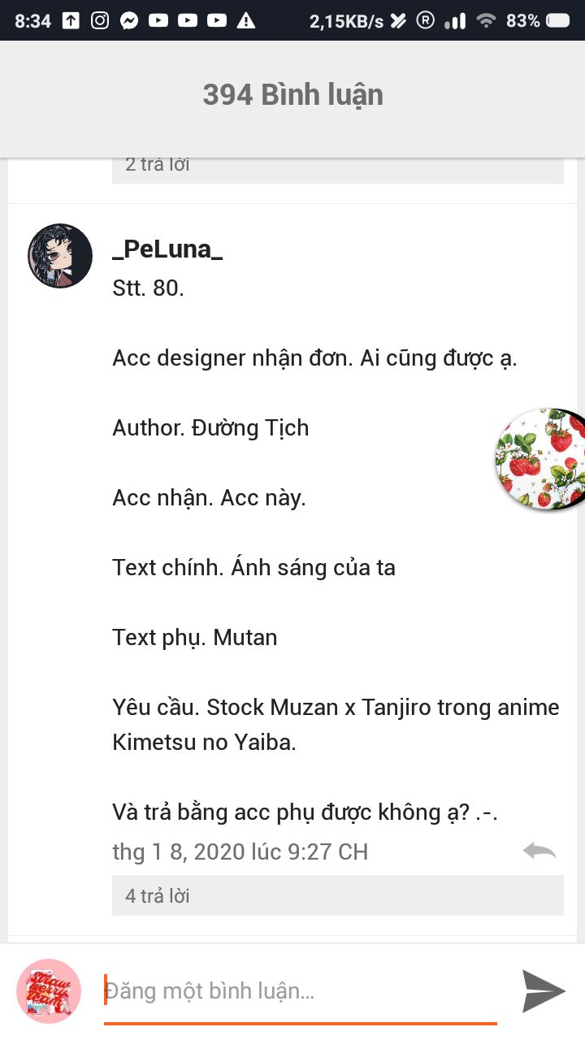Tap the comment timestamp thg 1 8, 2020
Screen dimensions: 585x1040
[x=240, y=851]
